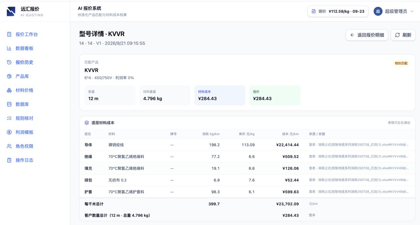Click the 材料价格 icon in sidebar
The height and width of the screenshot is (225, 420).
9,90
